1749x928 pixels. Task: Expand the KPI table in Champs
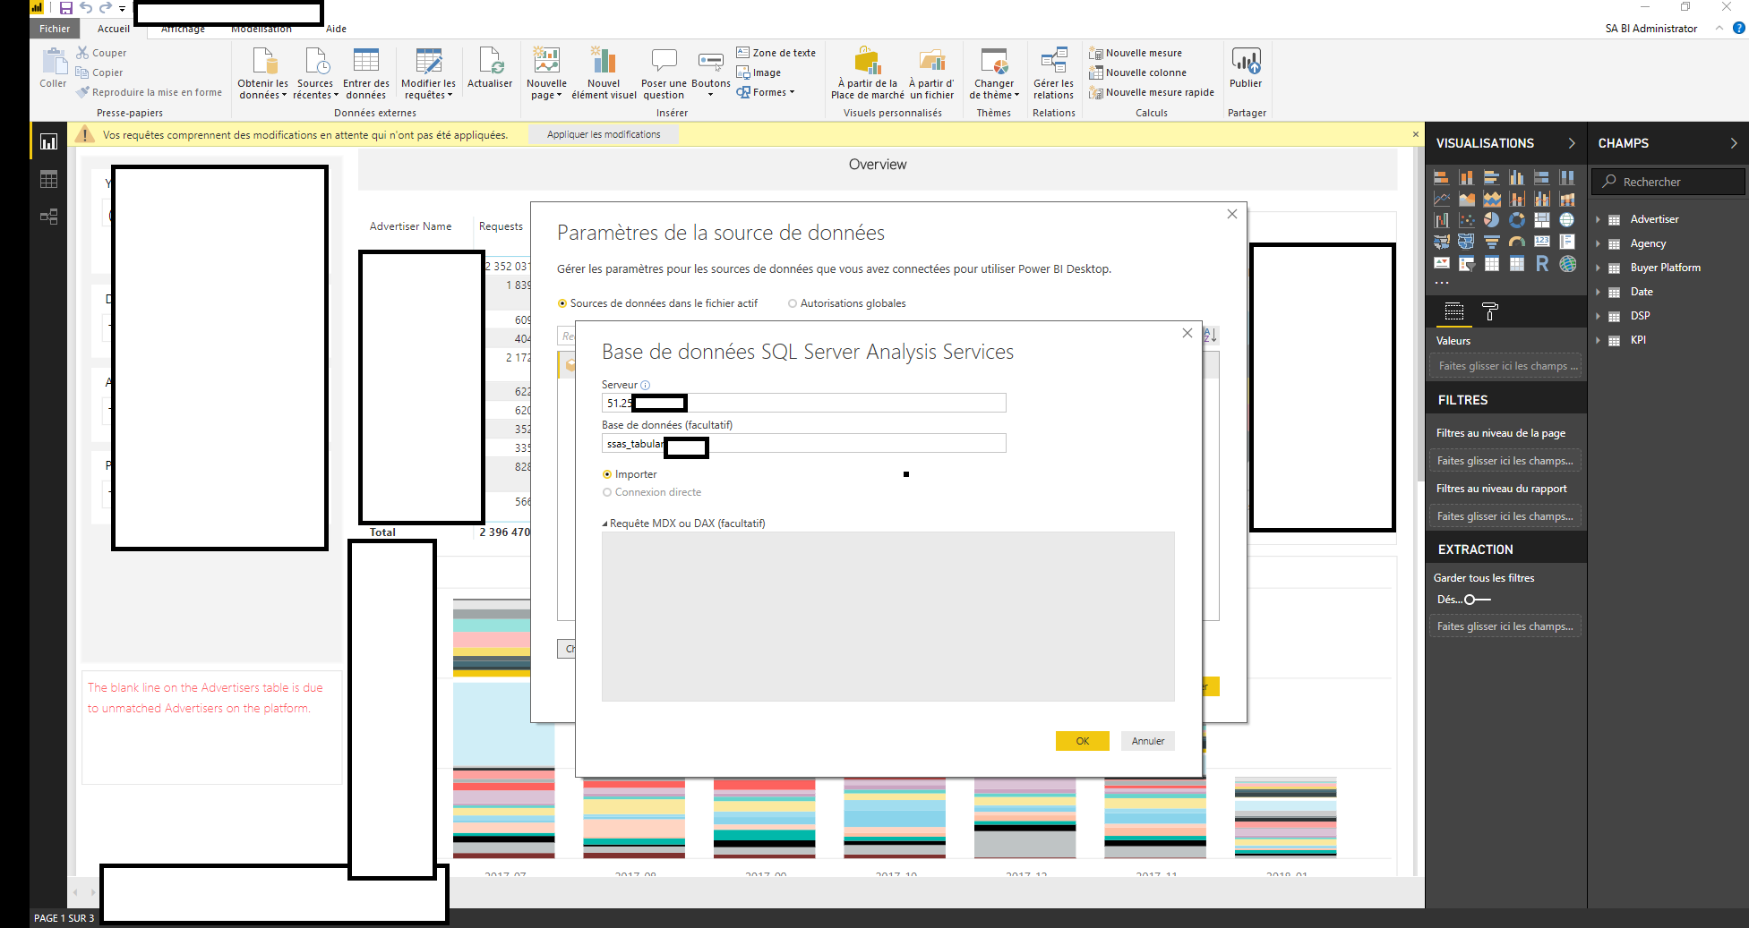(1598, 340)
